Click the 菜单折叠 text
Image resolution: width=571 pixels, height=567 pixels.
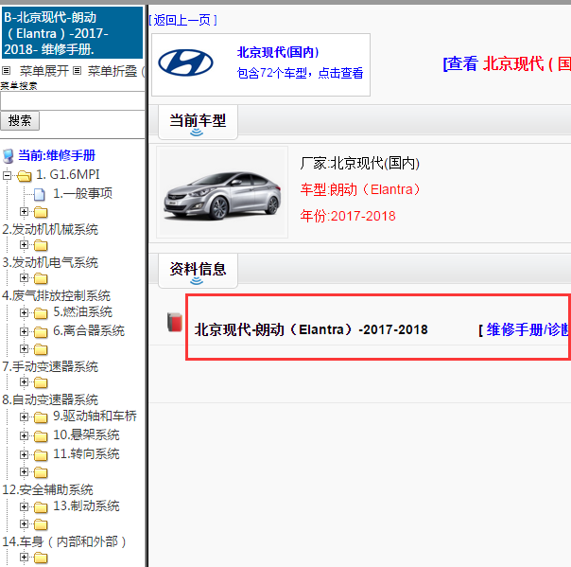point(112,71)
